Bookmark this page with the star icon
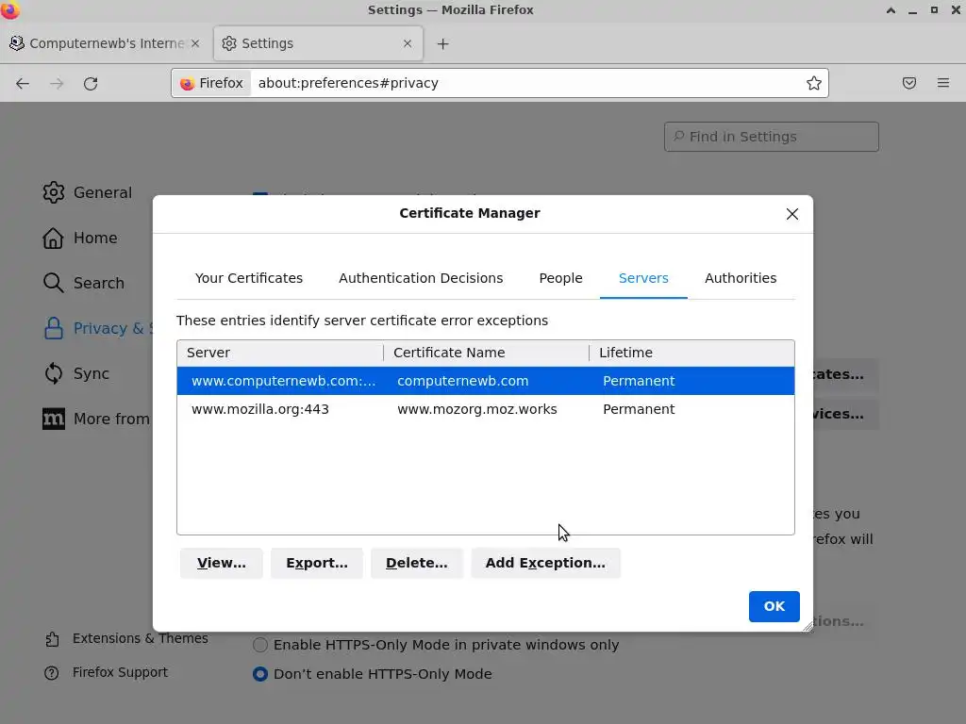966x724 pixels. 814,83
